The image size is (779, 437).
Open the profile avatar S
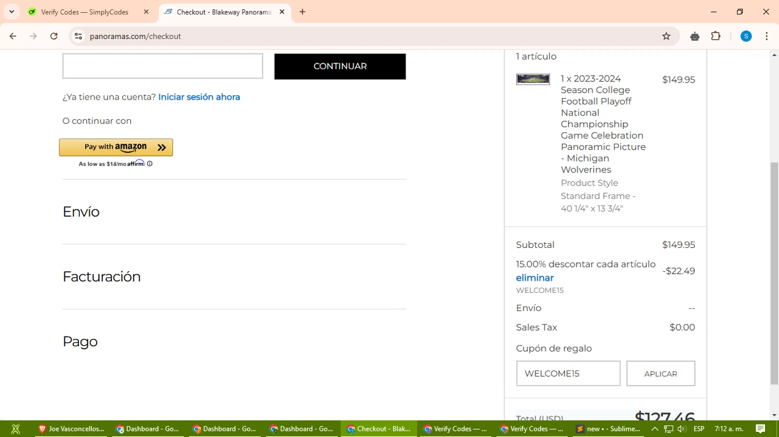pos(746,36)
